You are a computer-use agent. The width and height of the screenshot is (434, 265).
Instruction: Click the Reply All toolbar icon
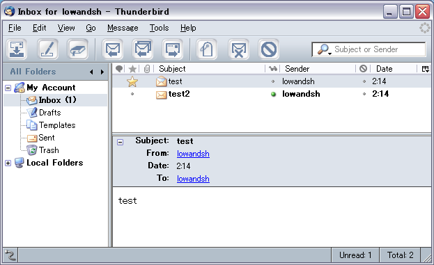coord(143,49)
